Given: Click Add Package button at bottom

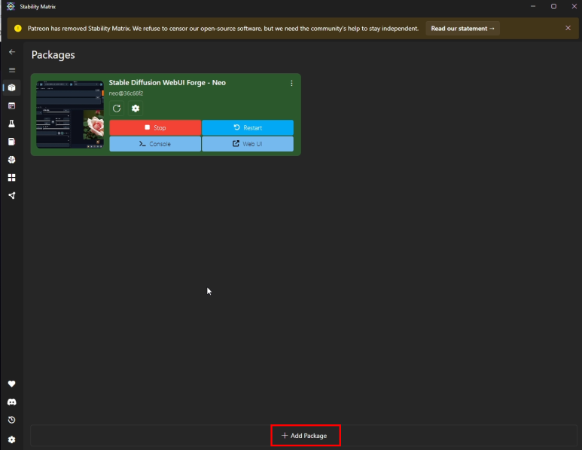Looking at the screenshot, I should point(304,436).
